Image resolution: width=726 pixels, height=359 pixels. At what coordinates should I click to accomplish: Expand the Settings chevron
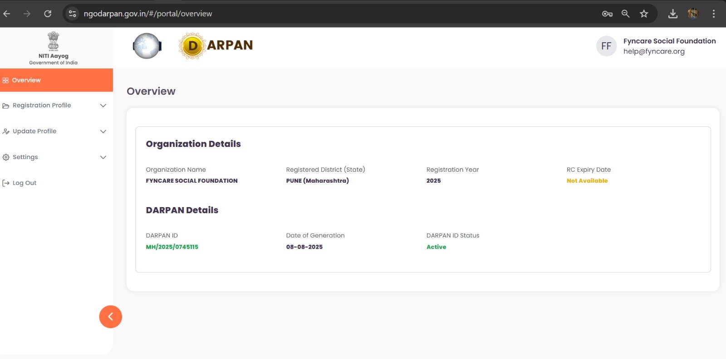click(x=103, y=157)
